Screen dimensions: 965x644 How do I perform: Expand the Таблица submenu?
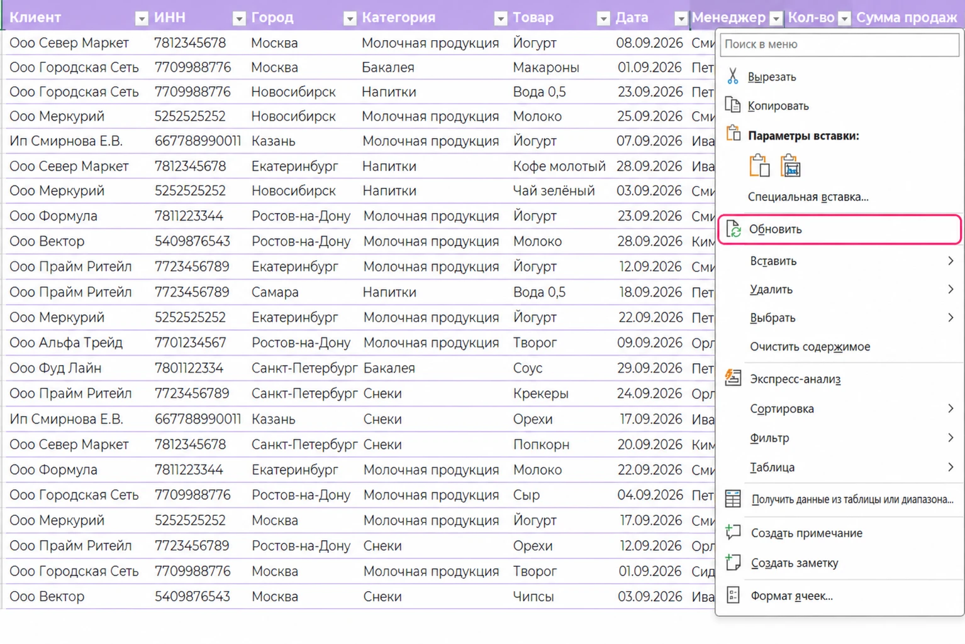[839, 467]
